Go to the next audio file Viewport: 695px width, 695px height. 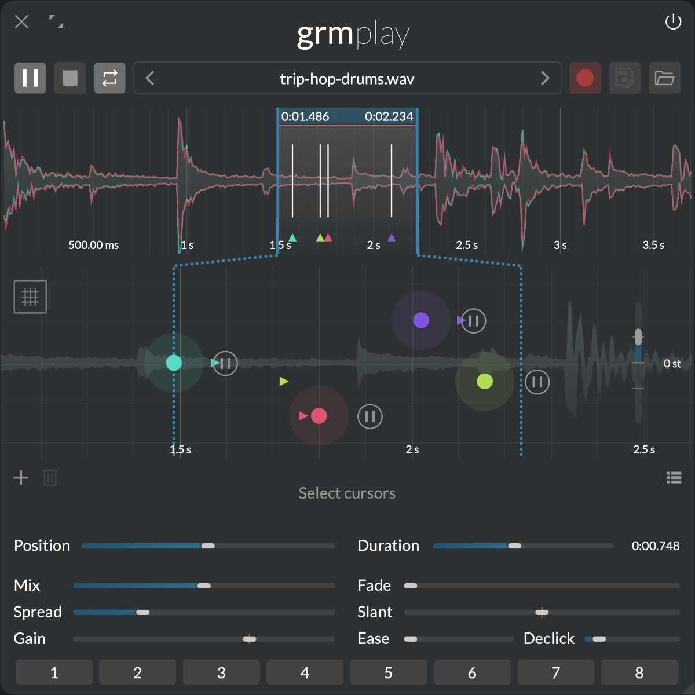click(545, 78)
